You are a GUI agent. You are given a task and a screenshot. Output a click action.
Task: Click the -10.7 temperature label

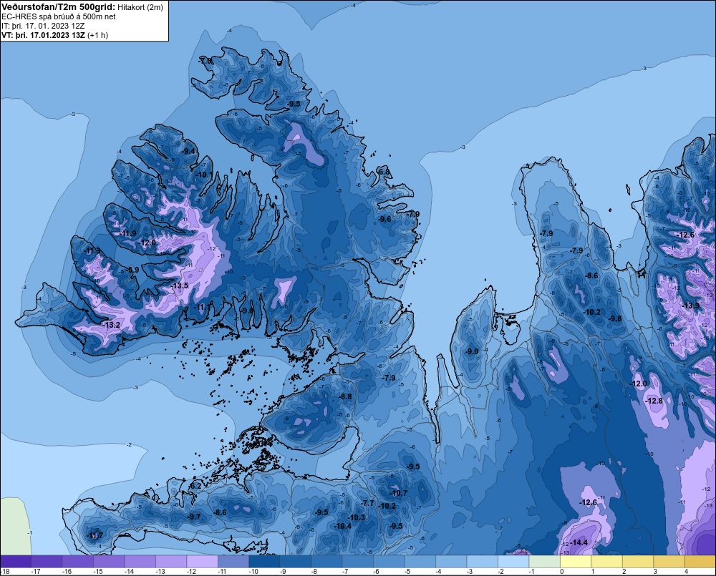pyautogui.click(x=399, y=493)
